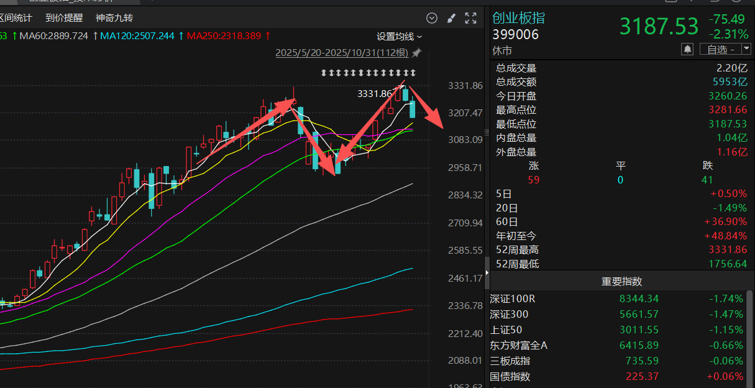Expand the 自选 dropdown arrow
755x388 pixels.
pos(746,48)
